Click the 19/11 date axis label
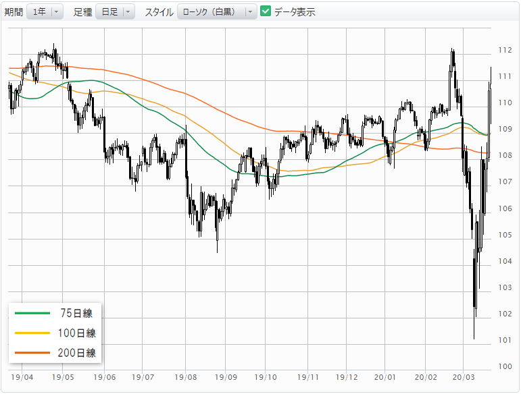The image size is (521, 394). (x=307, y=377)
